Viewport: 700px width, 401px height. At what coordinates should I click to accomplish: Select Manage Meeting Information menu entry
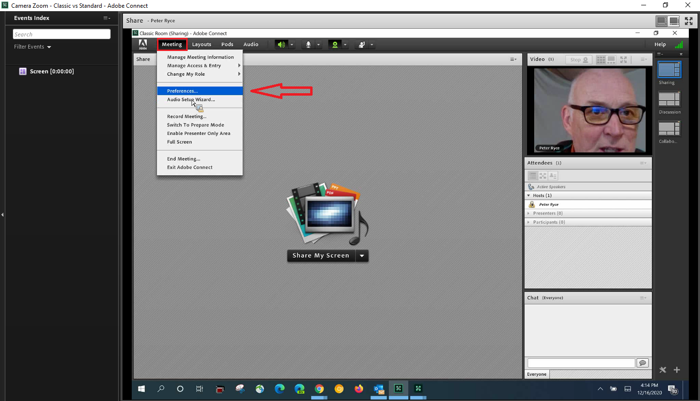coord(200,57)
